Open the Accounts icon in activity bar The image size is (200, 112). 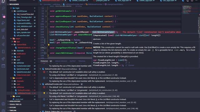click(3, 104)
